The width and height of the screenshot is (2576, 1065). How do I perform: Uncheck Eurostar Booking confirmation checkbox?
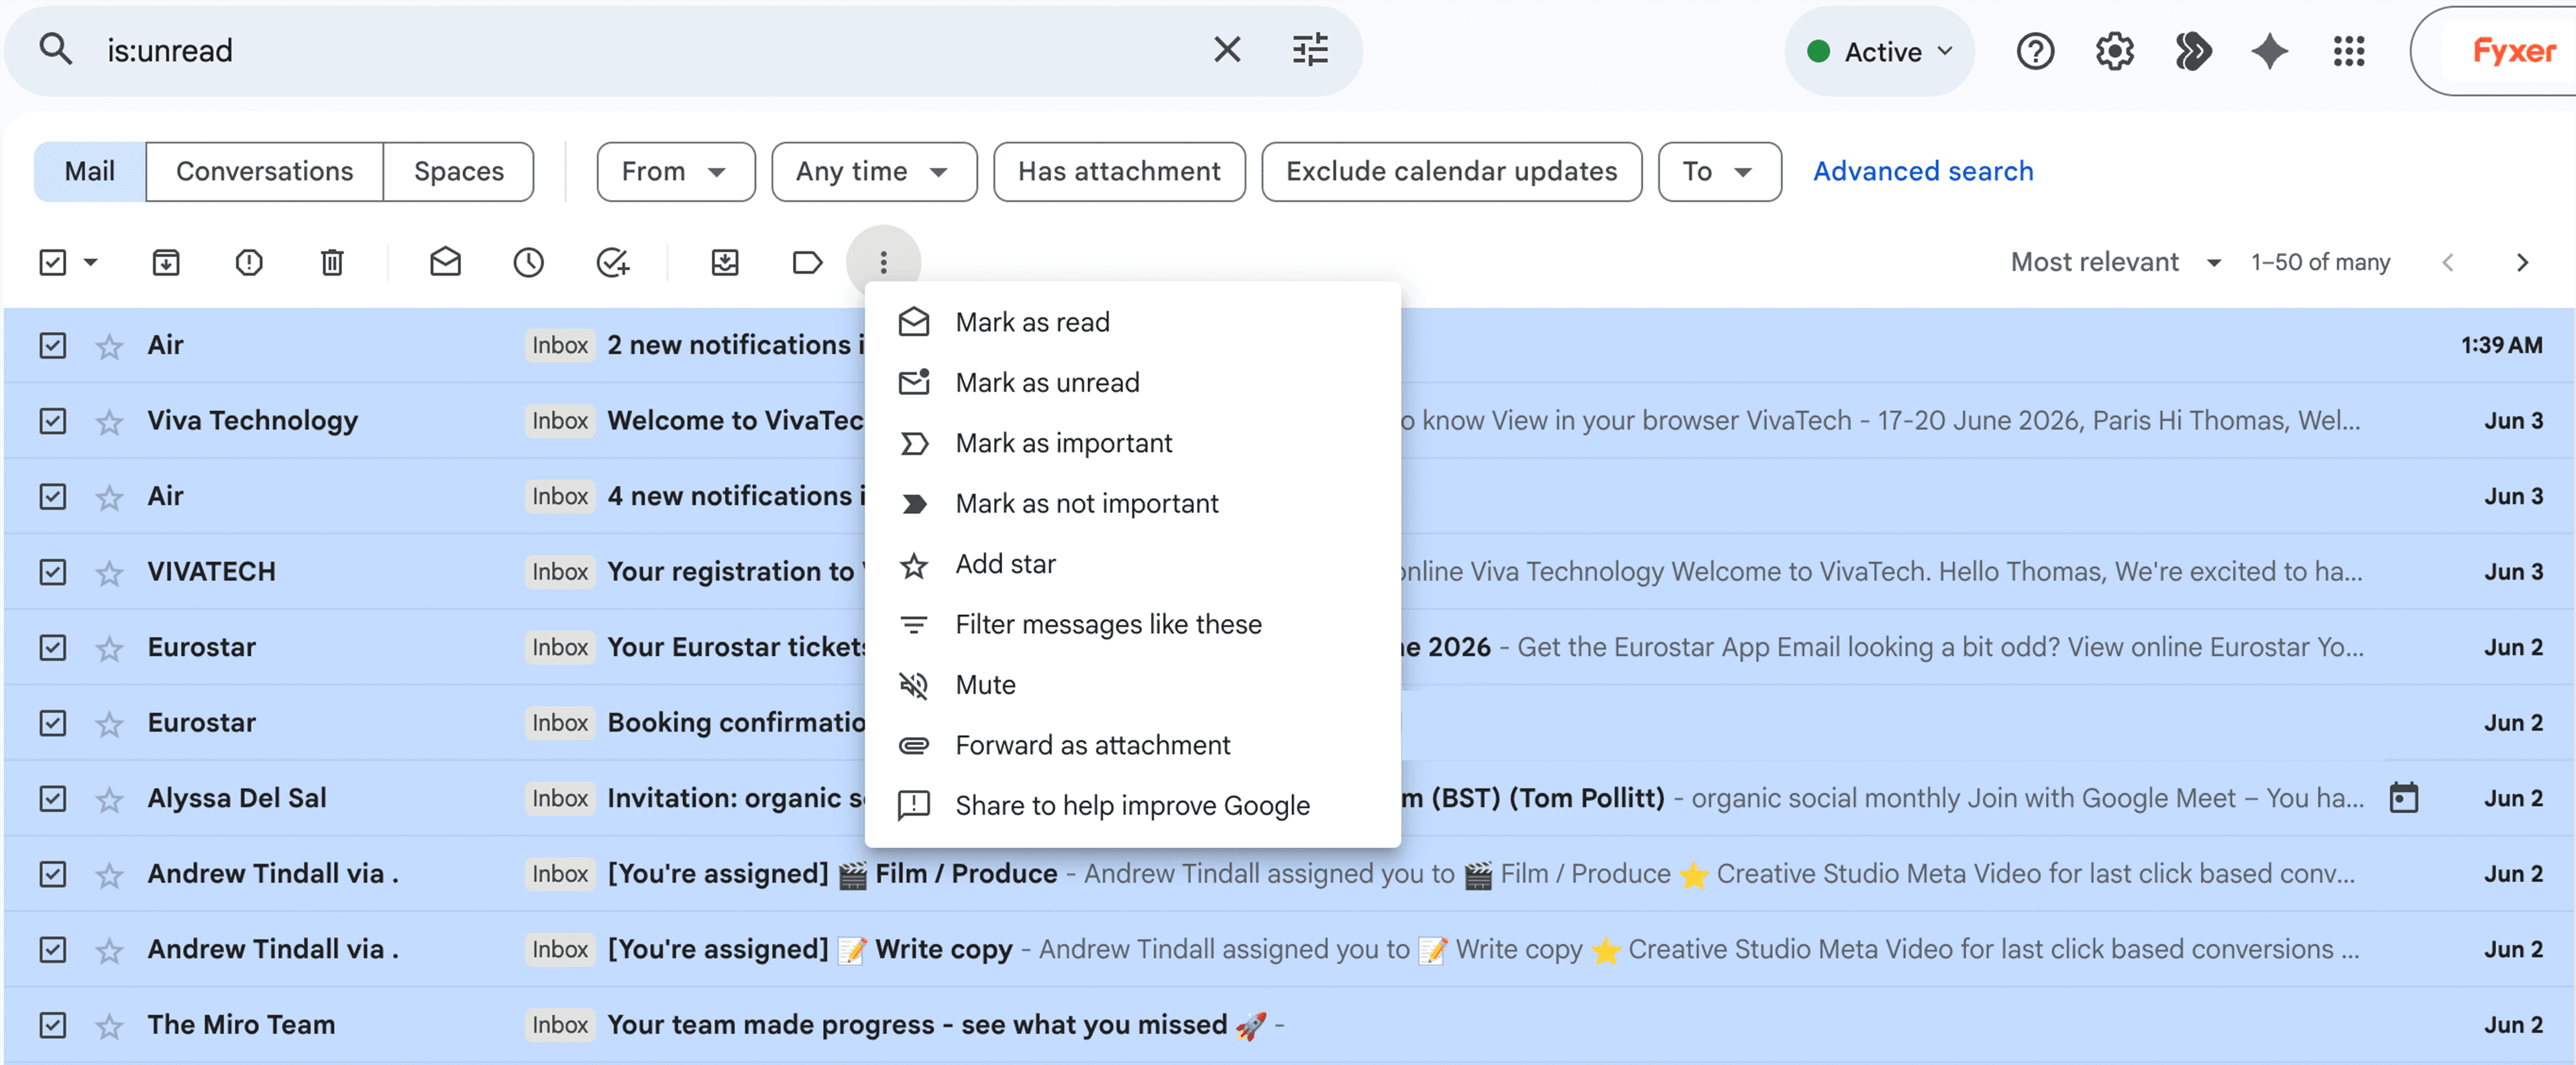coord(52,723)
